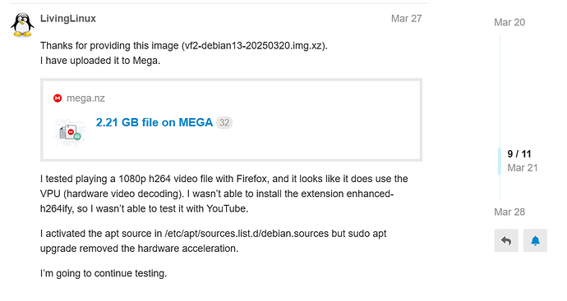Click the MEGA file thumbnail image
Image resolution: width=567 pixels, height=301 pixels.
point(70,132)
